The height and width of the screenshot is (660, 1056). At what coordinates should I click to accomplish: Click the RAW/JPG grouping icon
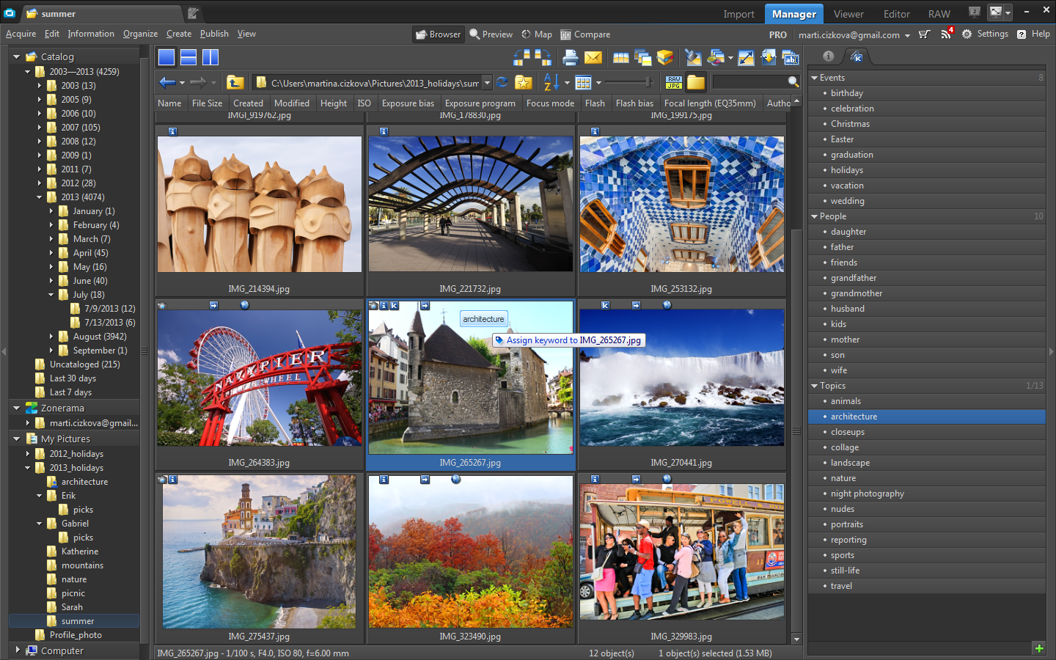pyautogui.click(x=674, y=82)
